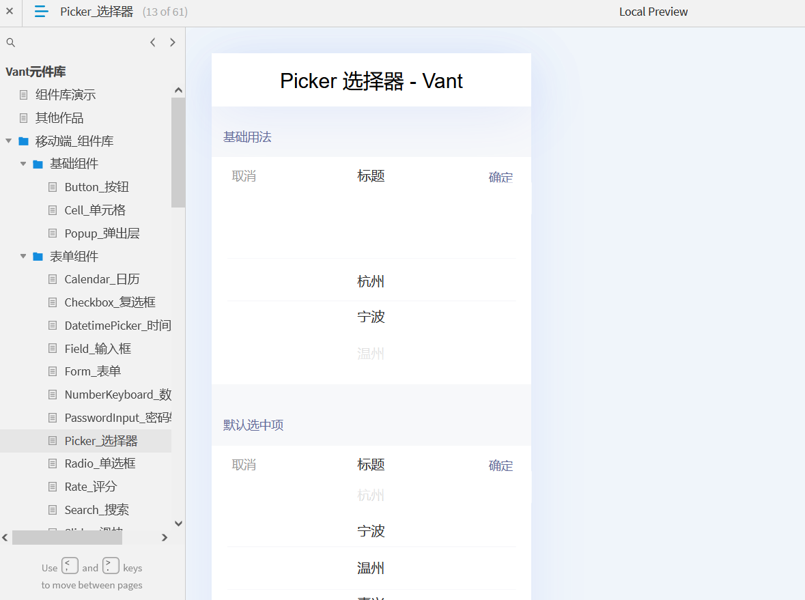Open the Calendar_日历 page
This screenshot has height=600, width=805.
coord(102,279)
